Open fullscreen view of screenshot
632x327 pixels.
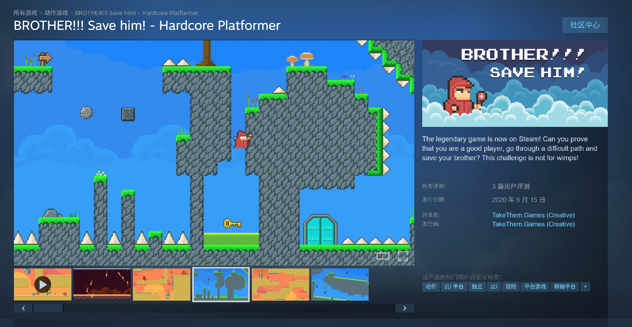click(x=403, y=256)
